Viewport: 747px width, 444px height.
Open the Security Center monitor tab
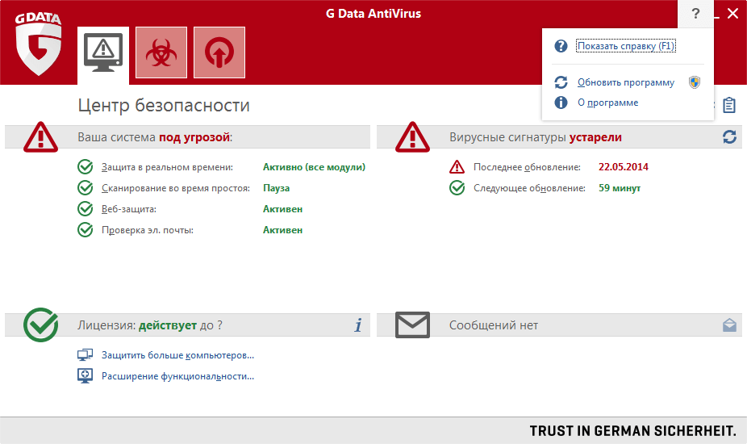tap(103, 56)
